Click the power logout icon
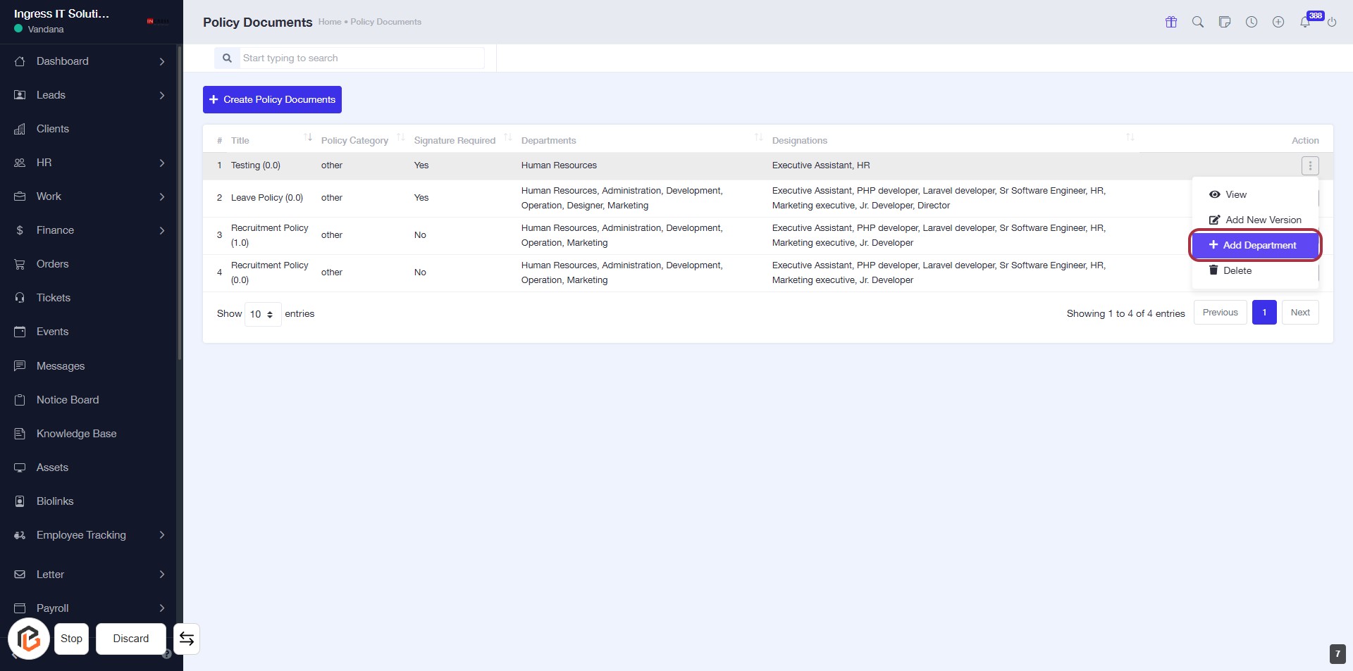This screenshot has width=1353, height=671. coord(1331,22)
